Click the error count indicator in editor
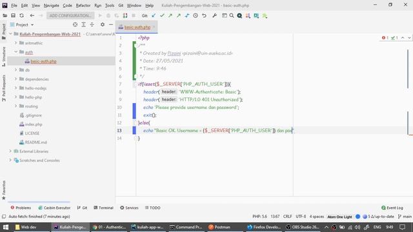 tap(385, 38)
